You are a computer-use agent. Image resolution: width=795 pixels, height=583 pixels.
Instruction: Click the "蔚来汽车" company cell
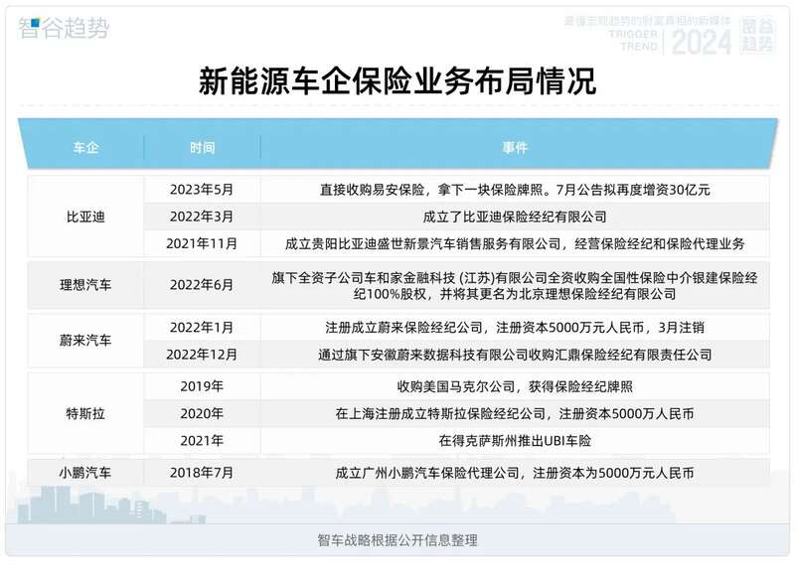click(85, 341)
